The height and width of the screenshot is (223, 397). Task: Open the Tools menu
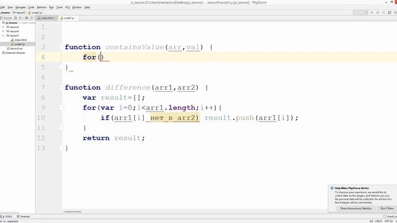[60, 7]
